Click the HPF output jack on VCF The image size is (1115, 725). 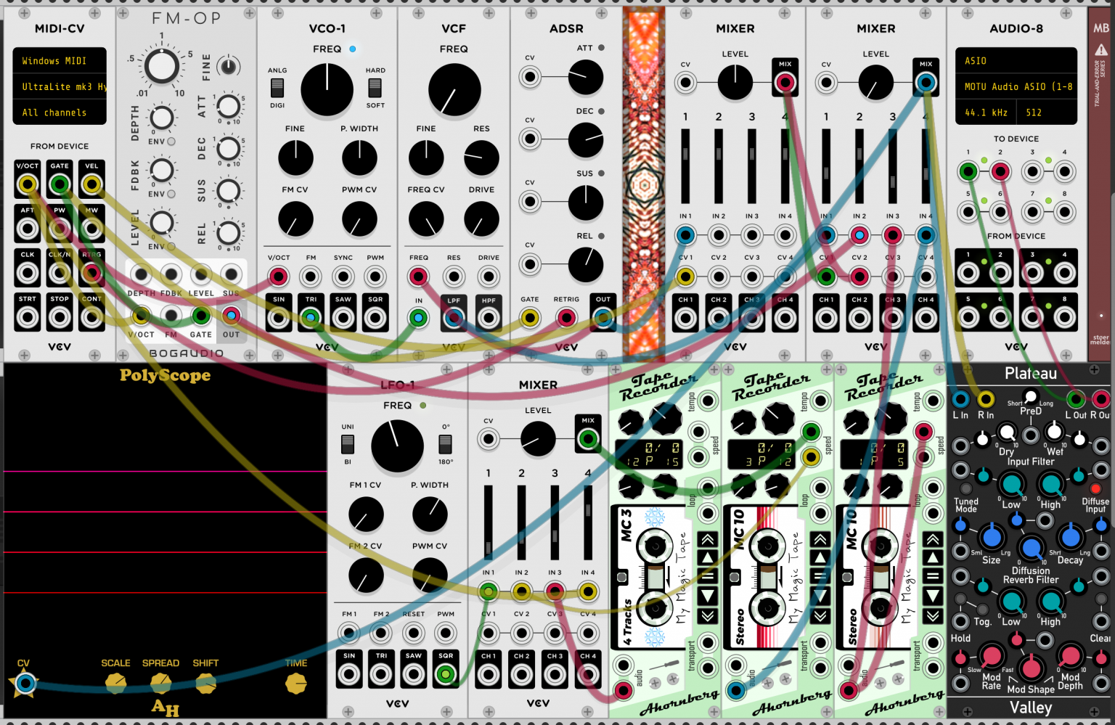click(489, 317)
